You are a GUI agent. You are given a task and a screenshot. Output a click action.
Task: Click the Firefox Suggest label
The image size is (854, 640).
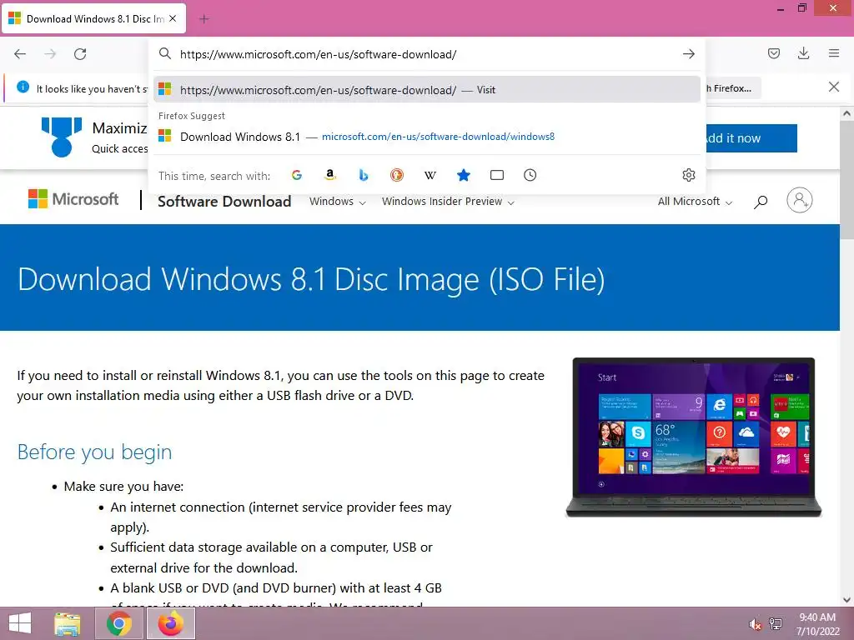coord(192,116)
